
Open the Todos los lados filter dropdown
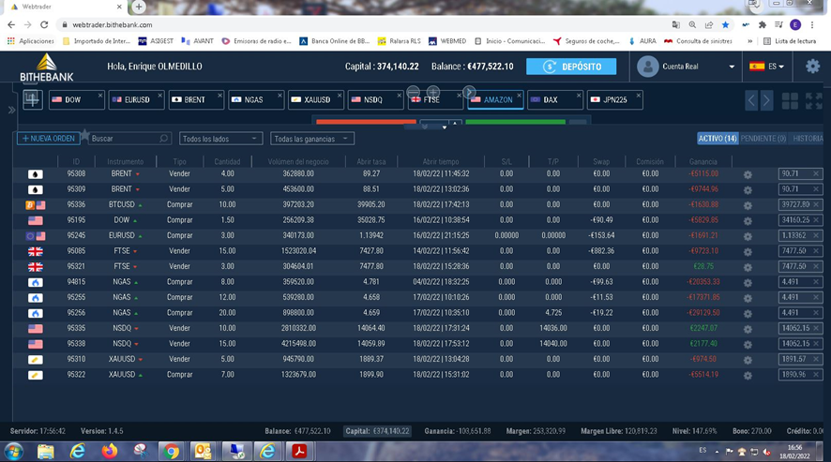click(220, 139)
